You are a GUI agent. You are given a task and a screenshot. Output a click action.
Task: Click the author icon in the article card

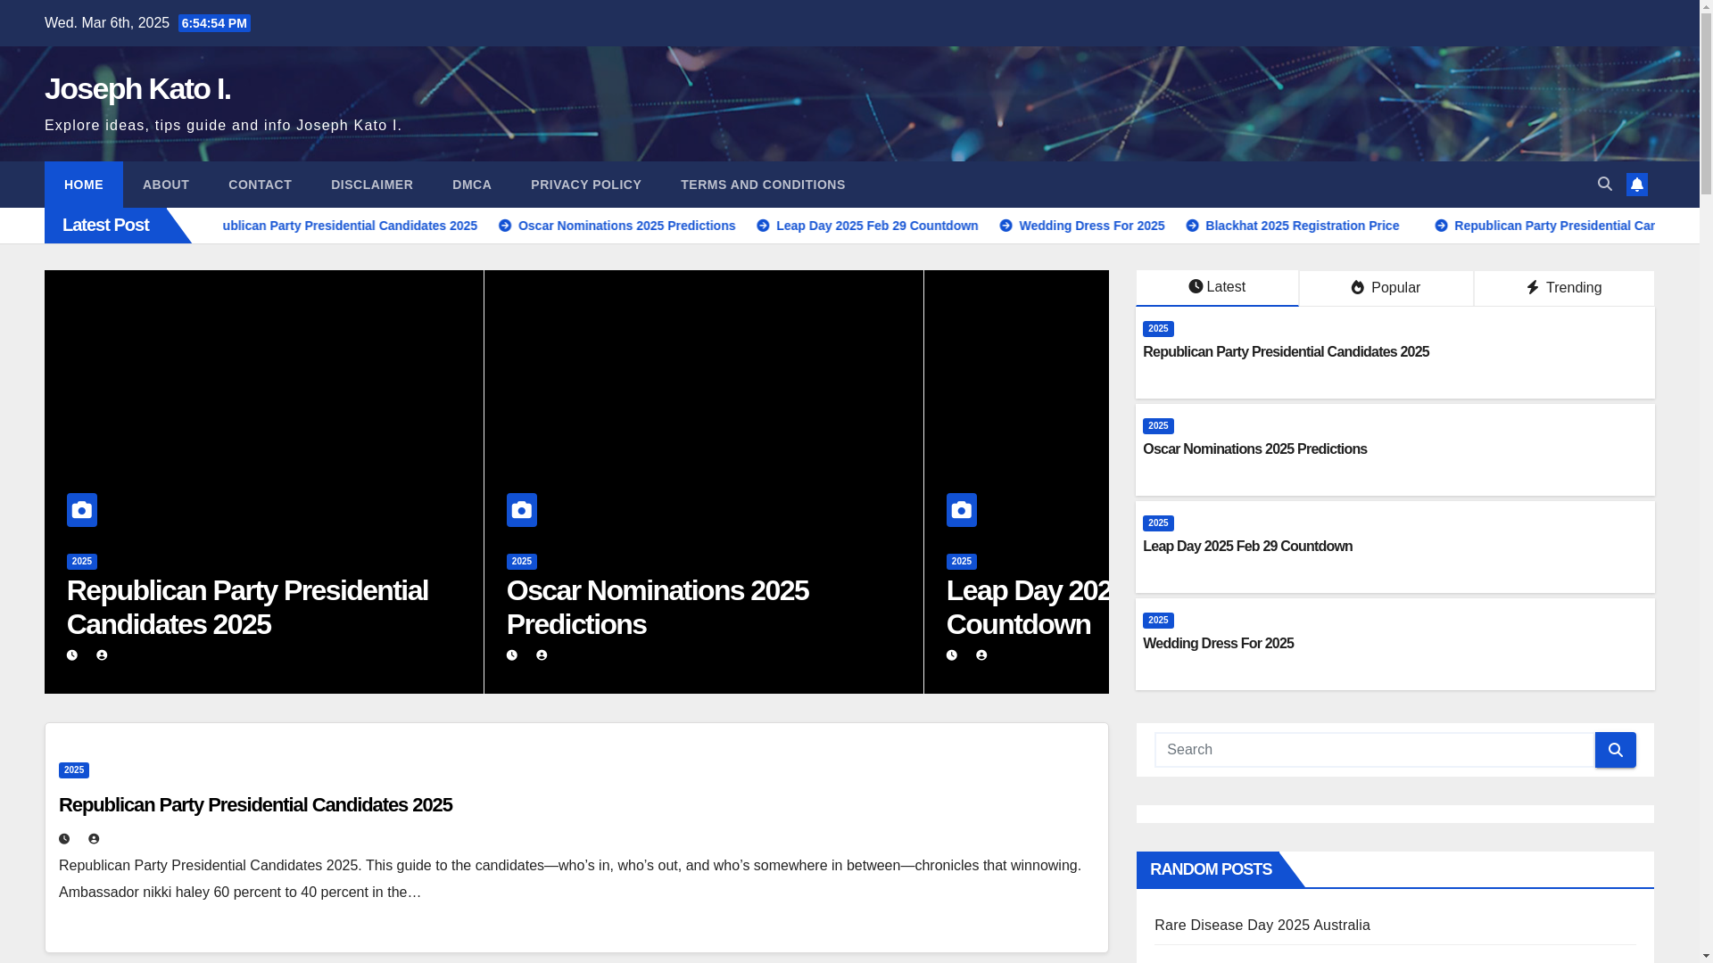(x=94, y=839)
